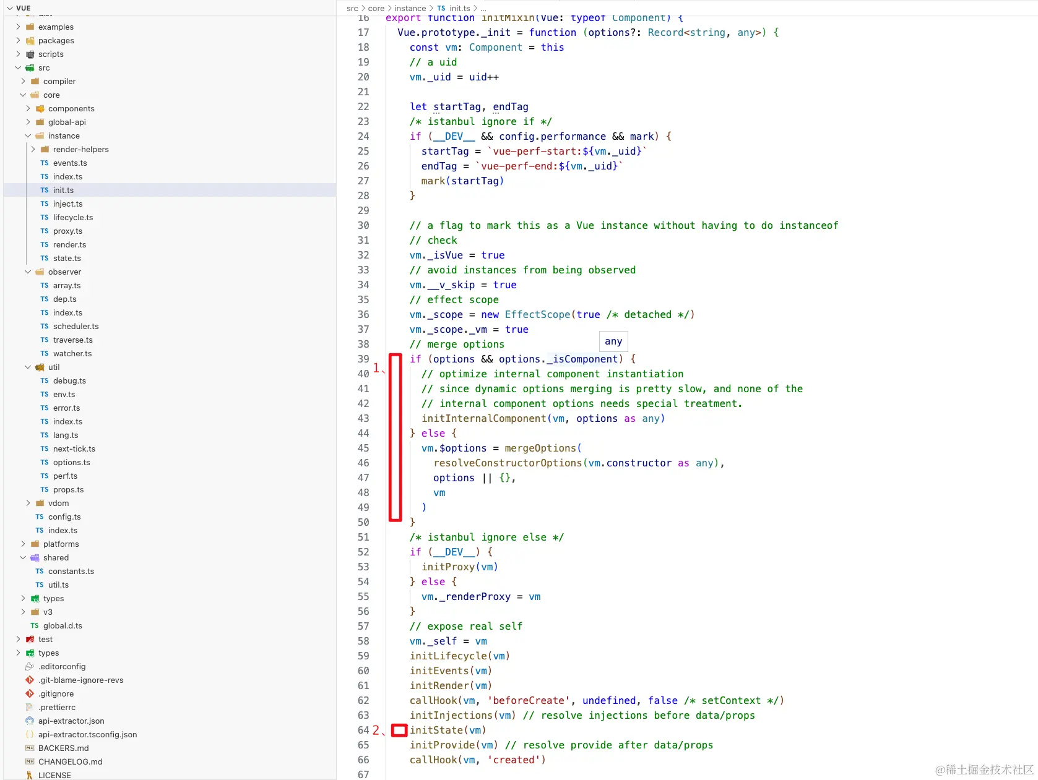This screenshot has width=1038, height=780.
Task: Click the .editorconfig file icon
Action: tap(30, 666)
